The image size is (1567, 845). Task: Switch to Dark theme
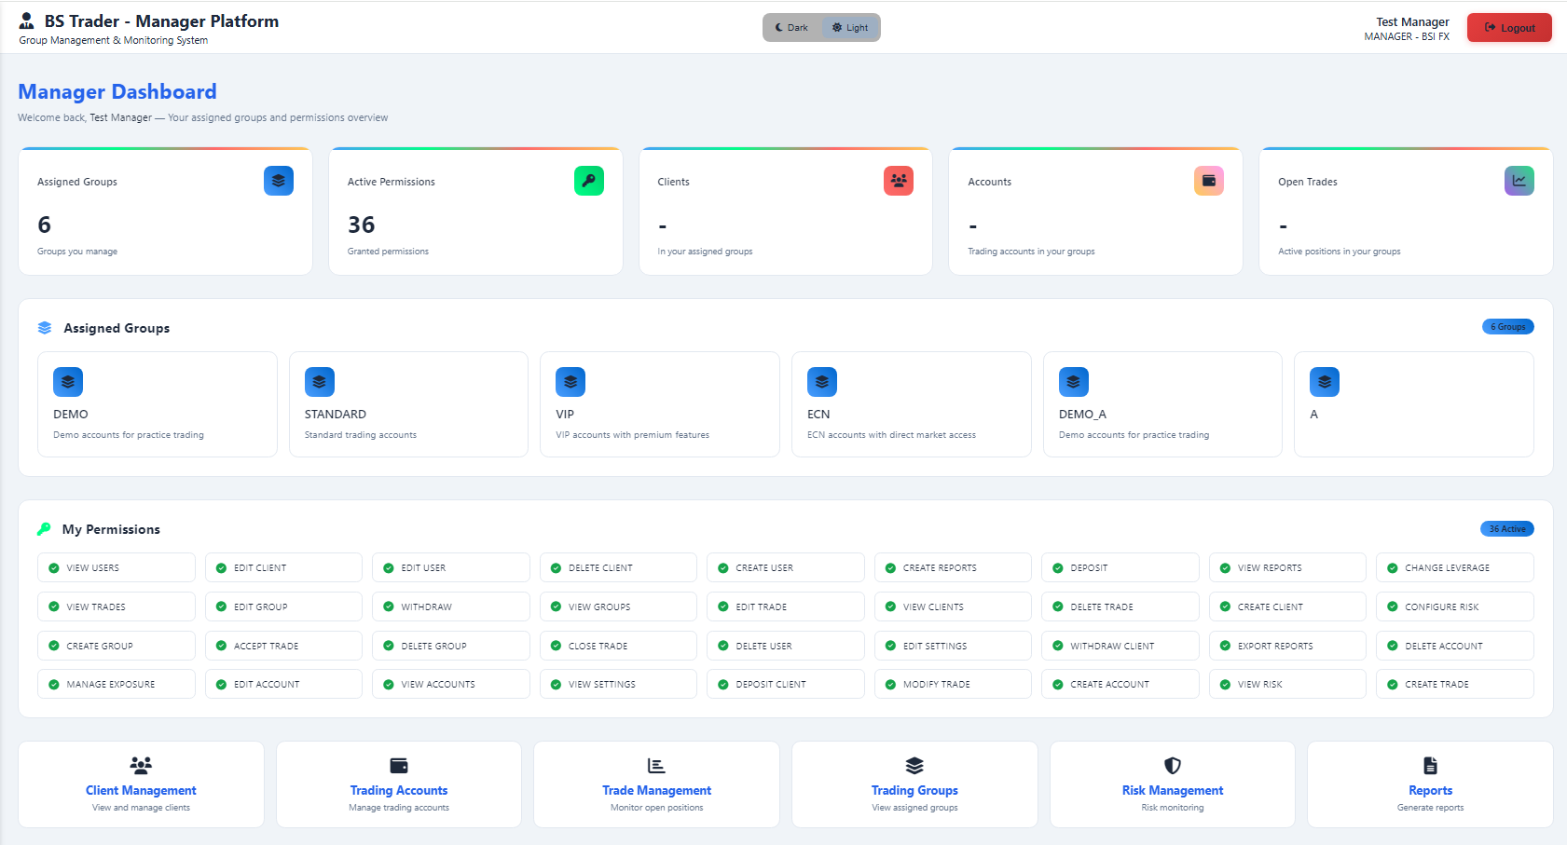pos(792,28)
